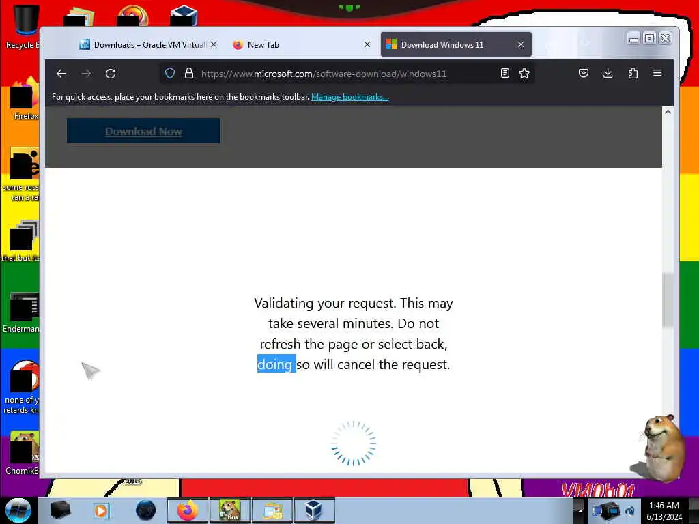
Task: Show hidden system tray icons arrow
Action: (580, 510)
